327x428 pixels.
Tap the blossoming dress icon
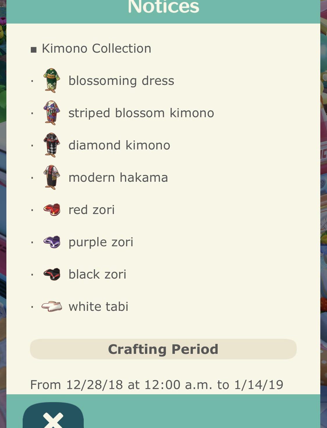[52, 81]
